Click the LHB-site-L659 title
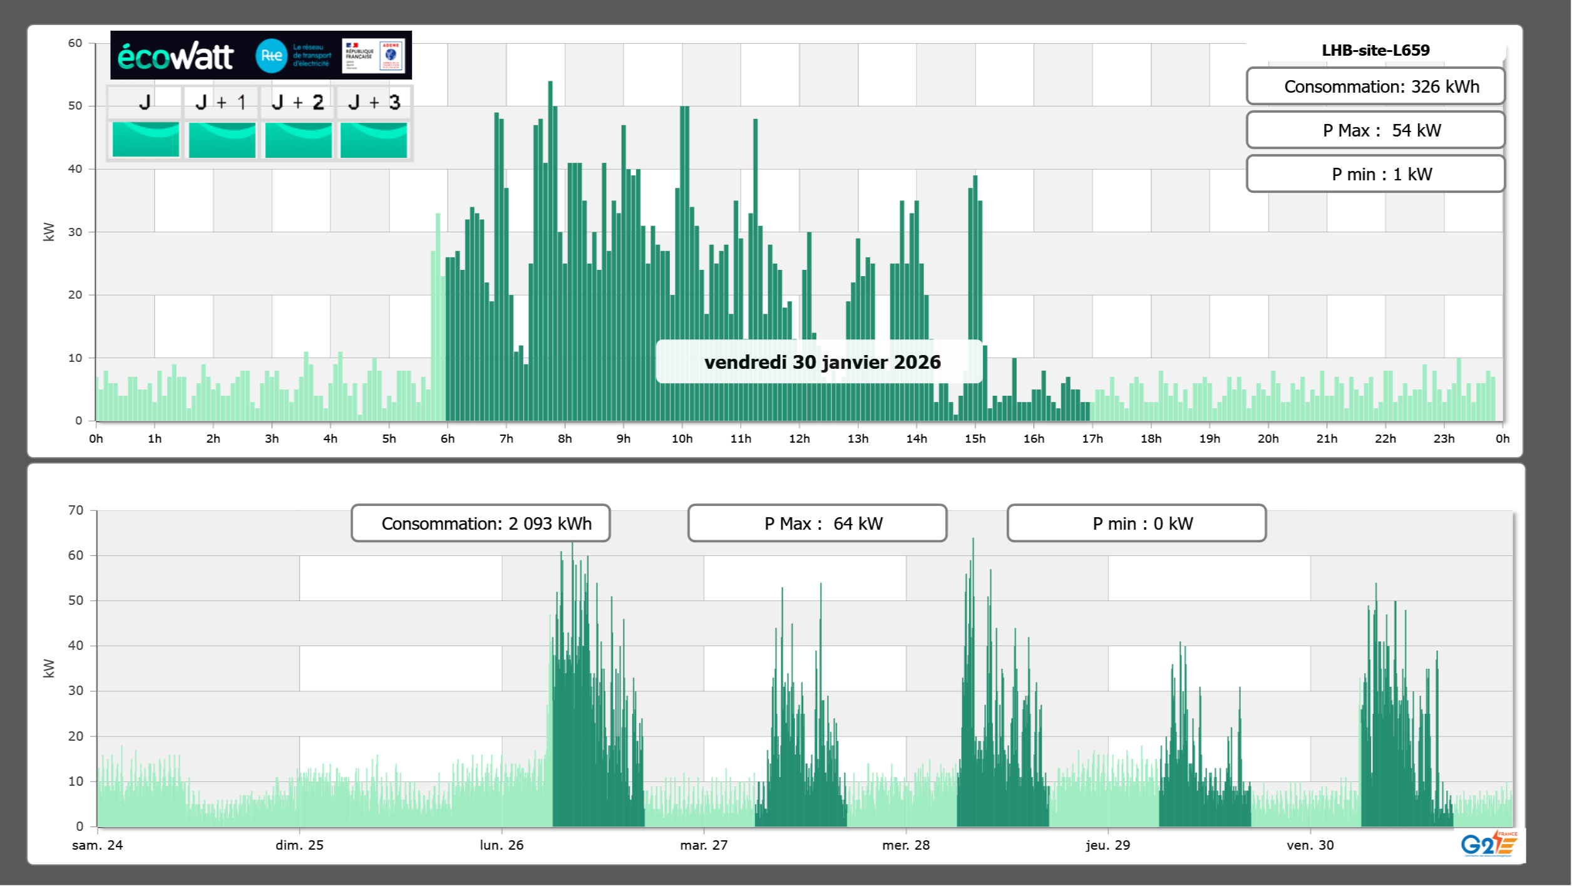 pyautogui.click(x=1375, y=50)
